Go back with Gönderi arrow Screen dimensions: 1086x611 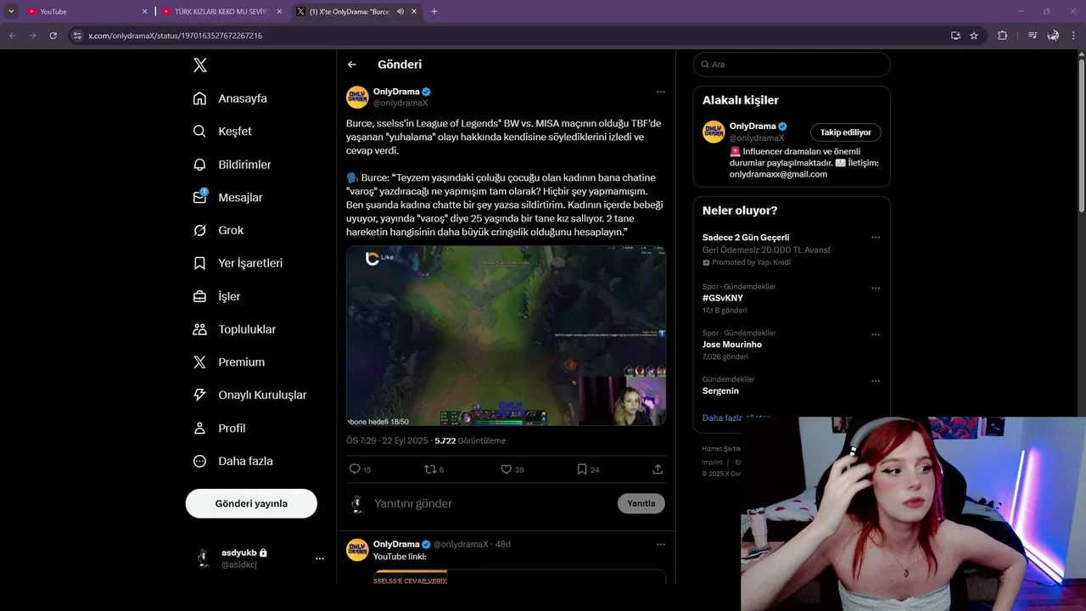coord(352,64)
